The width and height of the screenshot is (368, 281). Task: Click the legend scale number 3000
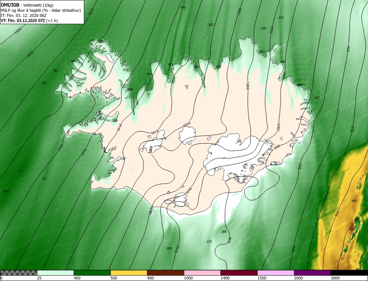click(x=335, y=278)
